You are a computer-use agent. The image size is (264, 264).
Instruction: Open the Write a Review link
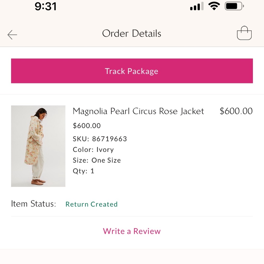pyautogui.click(x=132, y=231)
